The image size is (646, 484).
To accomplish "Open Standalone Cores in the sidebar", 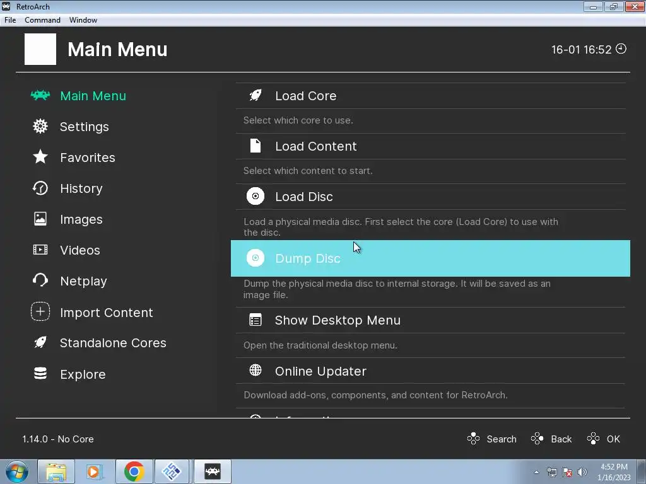I will [113, 343].
